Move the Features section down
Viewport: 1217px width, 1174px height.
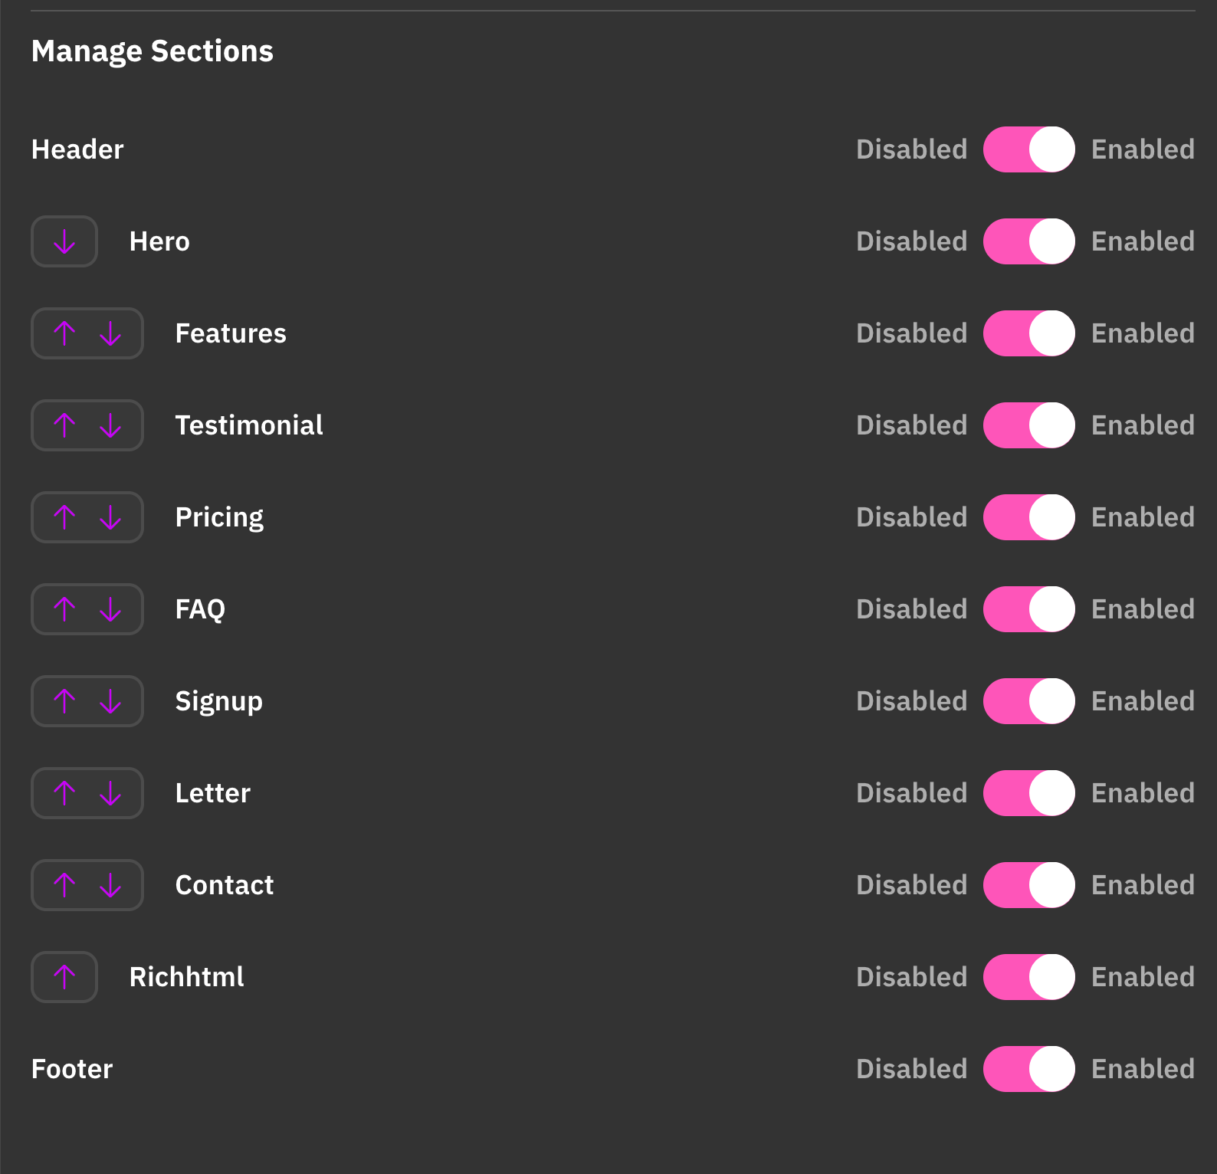coord(110,334)
